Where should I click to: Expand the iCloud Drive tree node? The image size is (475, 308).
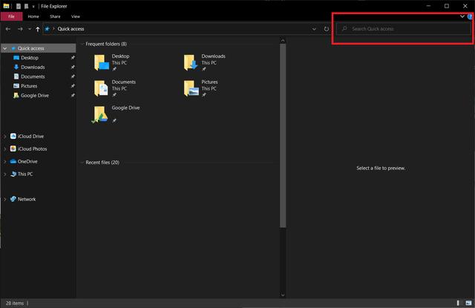5,137
